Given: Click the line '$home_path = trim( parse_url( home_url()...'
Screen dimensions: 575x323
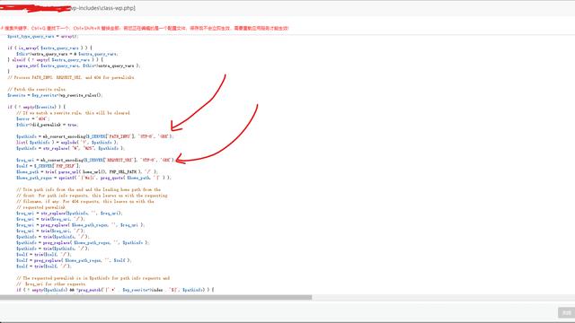Looking at the screenshot, I should 87,171.
